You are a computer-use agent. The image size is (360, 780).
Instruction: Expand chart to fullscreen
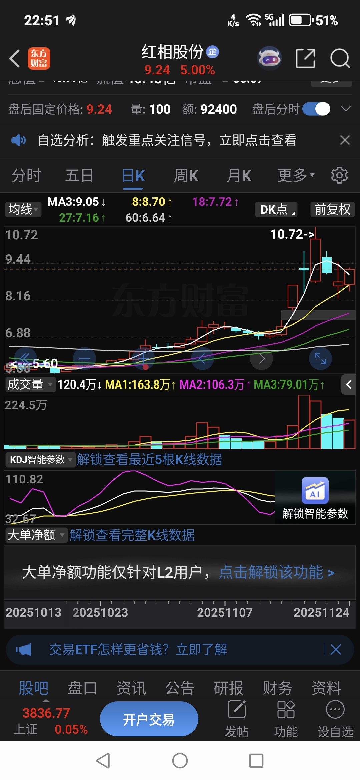[321, 358]
